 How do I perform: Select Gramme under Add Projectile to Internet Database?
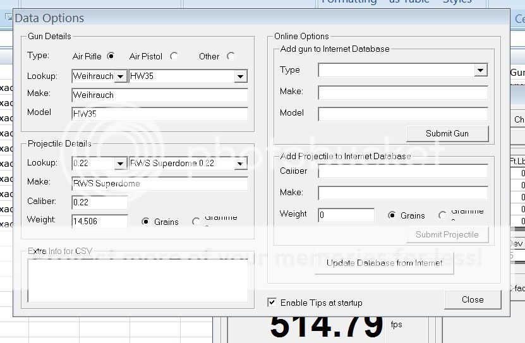click(442, 215)
